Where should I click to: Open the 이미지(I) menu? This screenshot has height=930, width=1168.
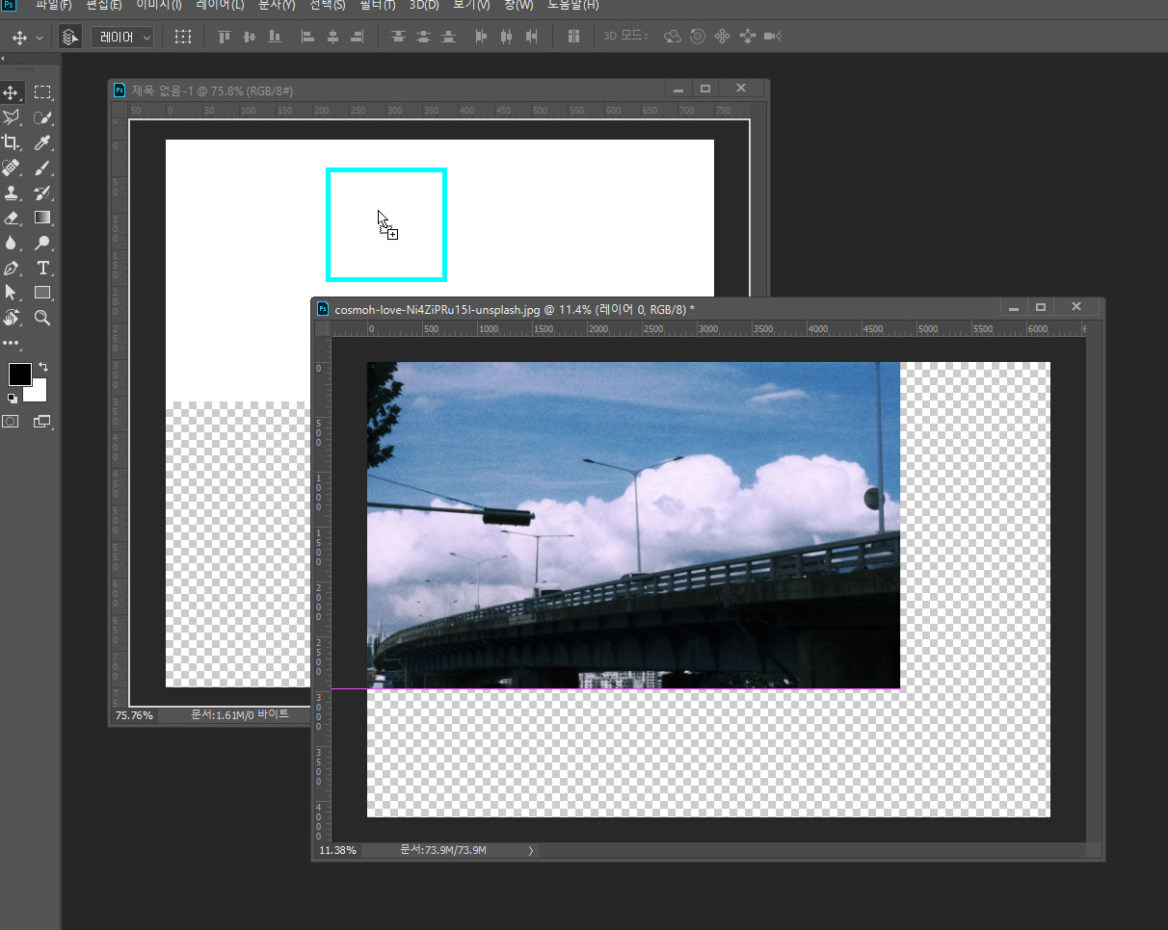(159, 5)
